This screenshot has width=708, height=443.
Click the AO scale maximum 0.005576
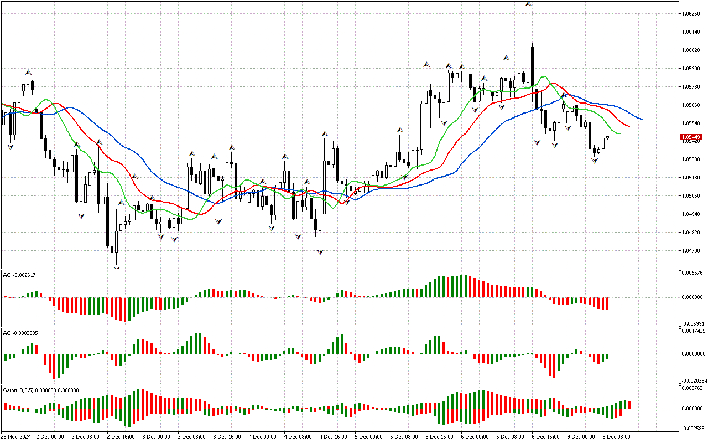coord(692,273)
